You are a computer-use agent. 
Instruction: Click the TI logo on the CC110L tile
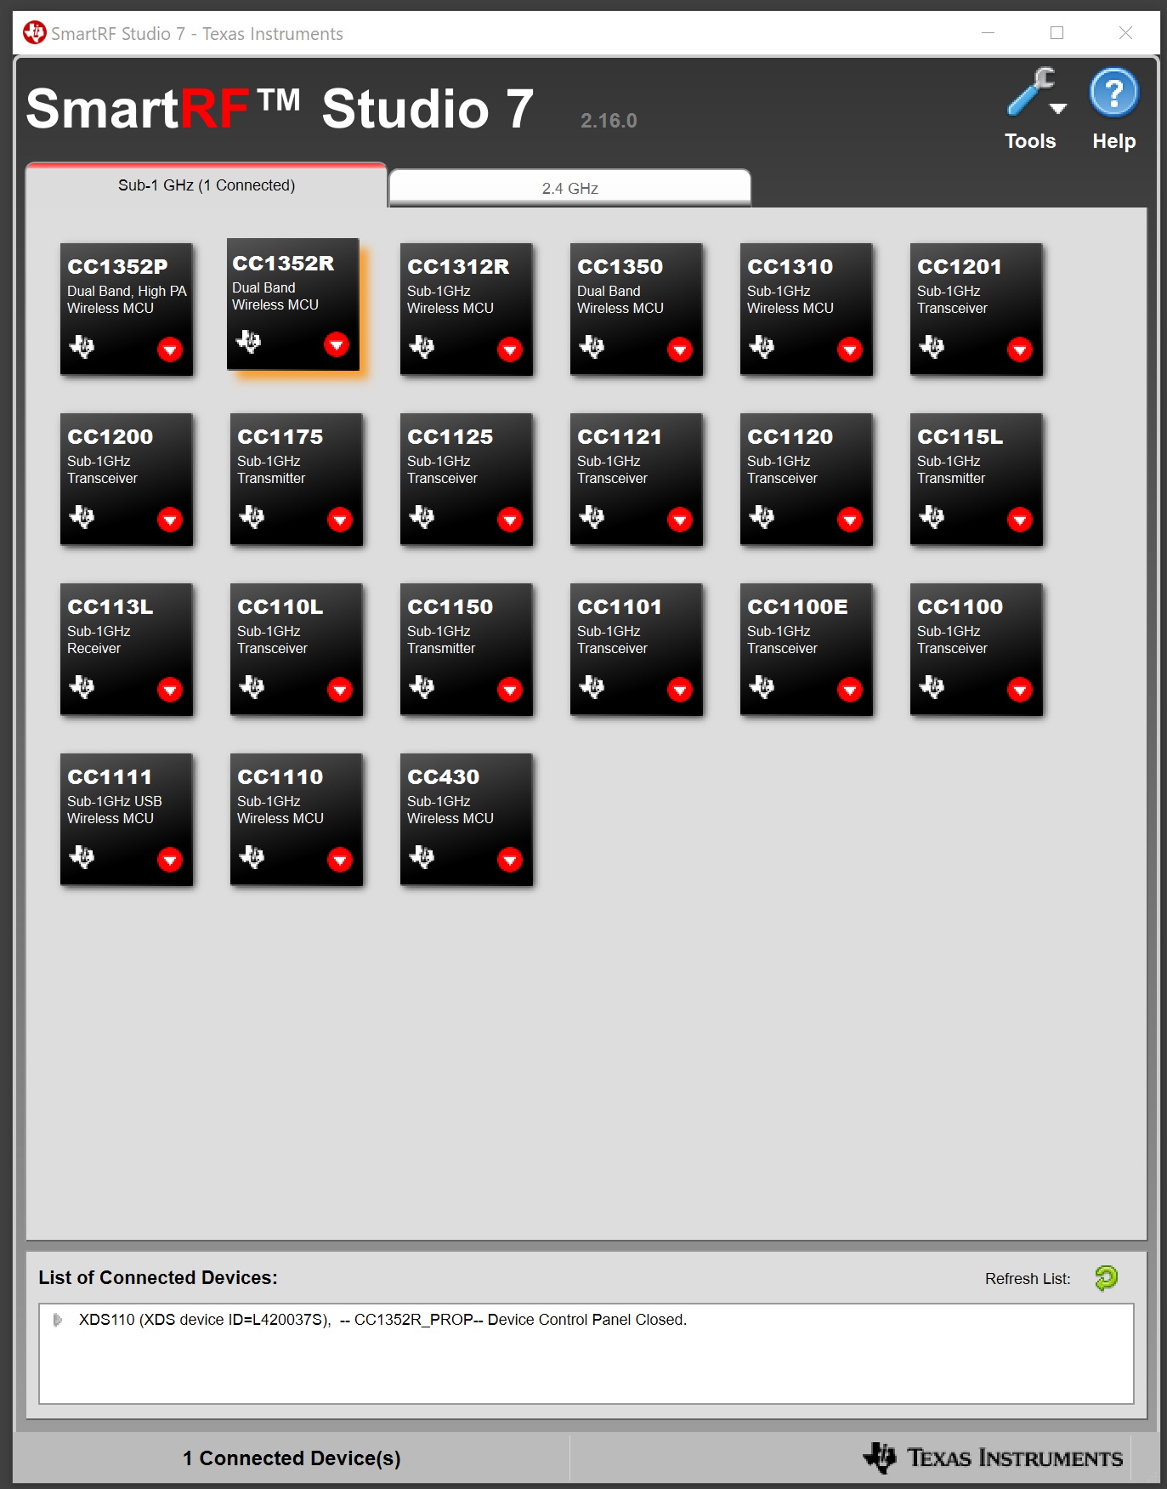(252, 686)
